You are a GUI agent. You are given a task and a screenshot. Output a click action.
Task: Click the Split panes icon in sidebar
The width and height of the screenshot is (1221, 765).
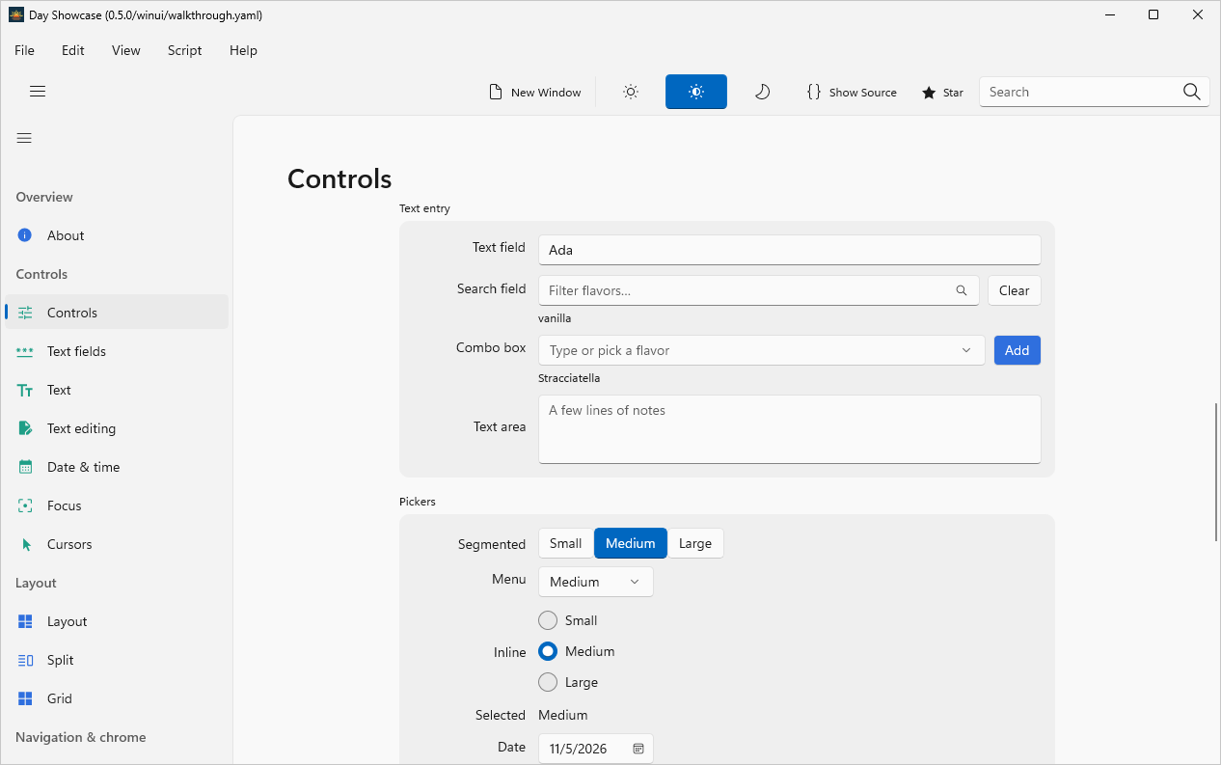pos(26,660)
